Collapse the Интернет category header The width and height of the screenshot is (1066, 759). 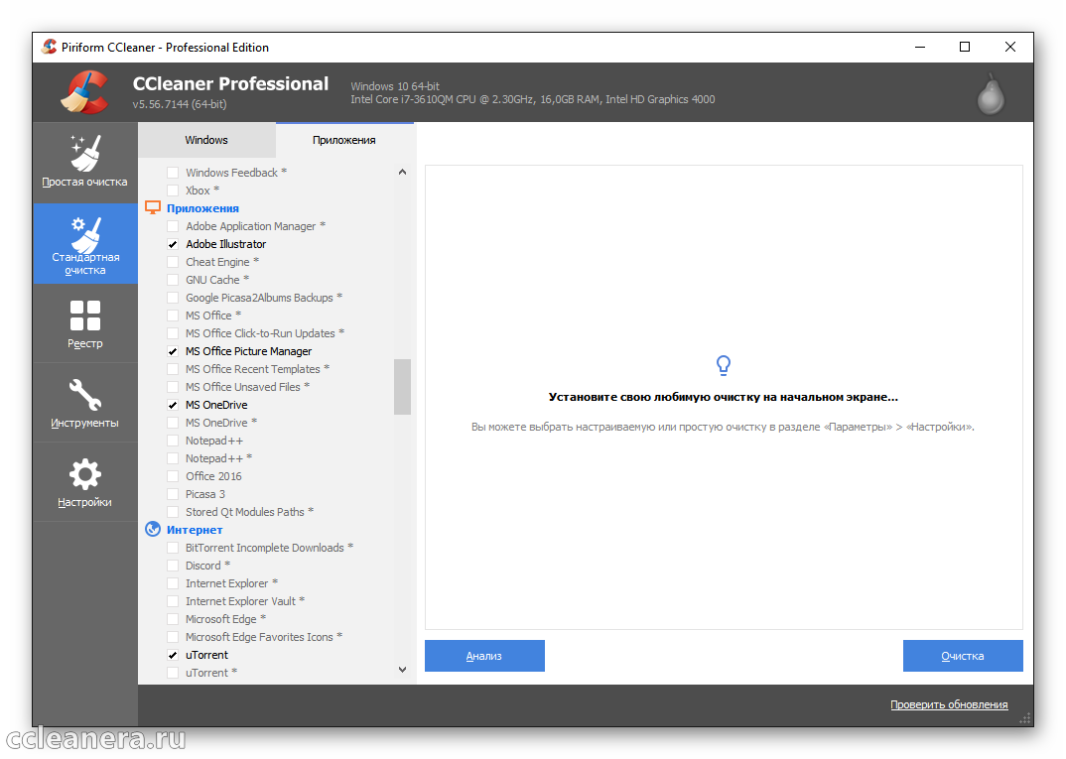pos(195,530)
